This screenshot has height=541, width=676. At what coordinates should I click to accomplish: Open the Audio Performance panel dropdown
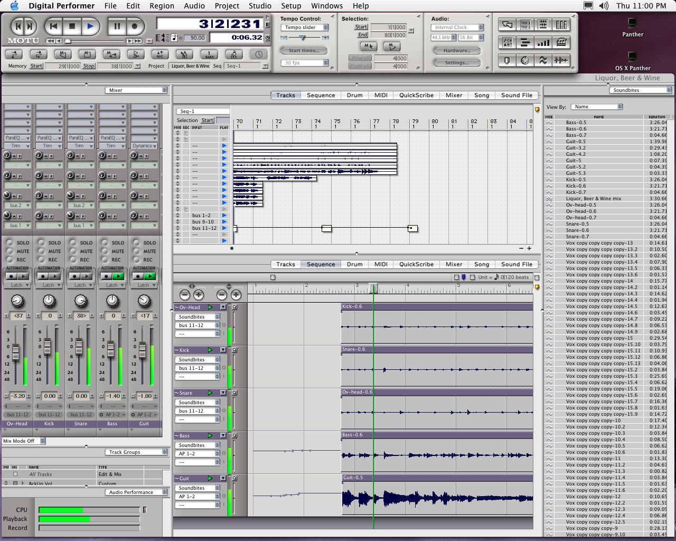(x=136, y=492)
